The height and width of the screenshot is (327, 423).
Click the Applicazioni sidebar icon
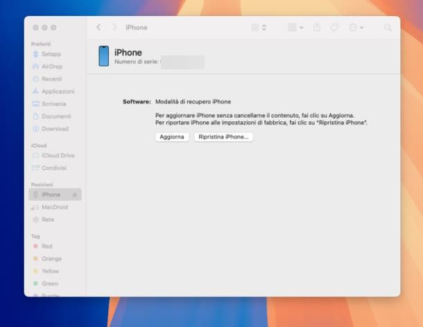tap(35, 91)
